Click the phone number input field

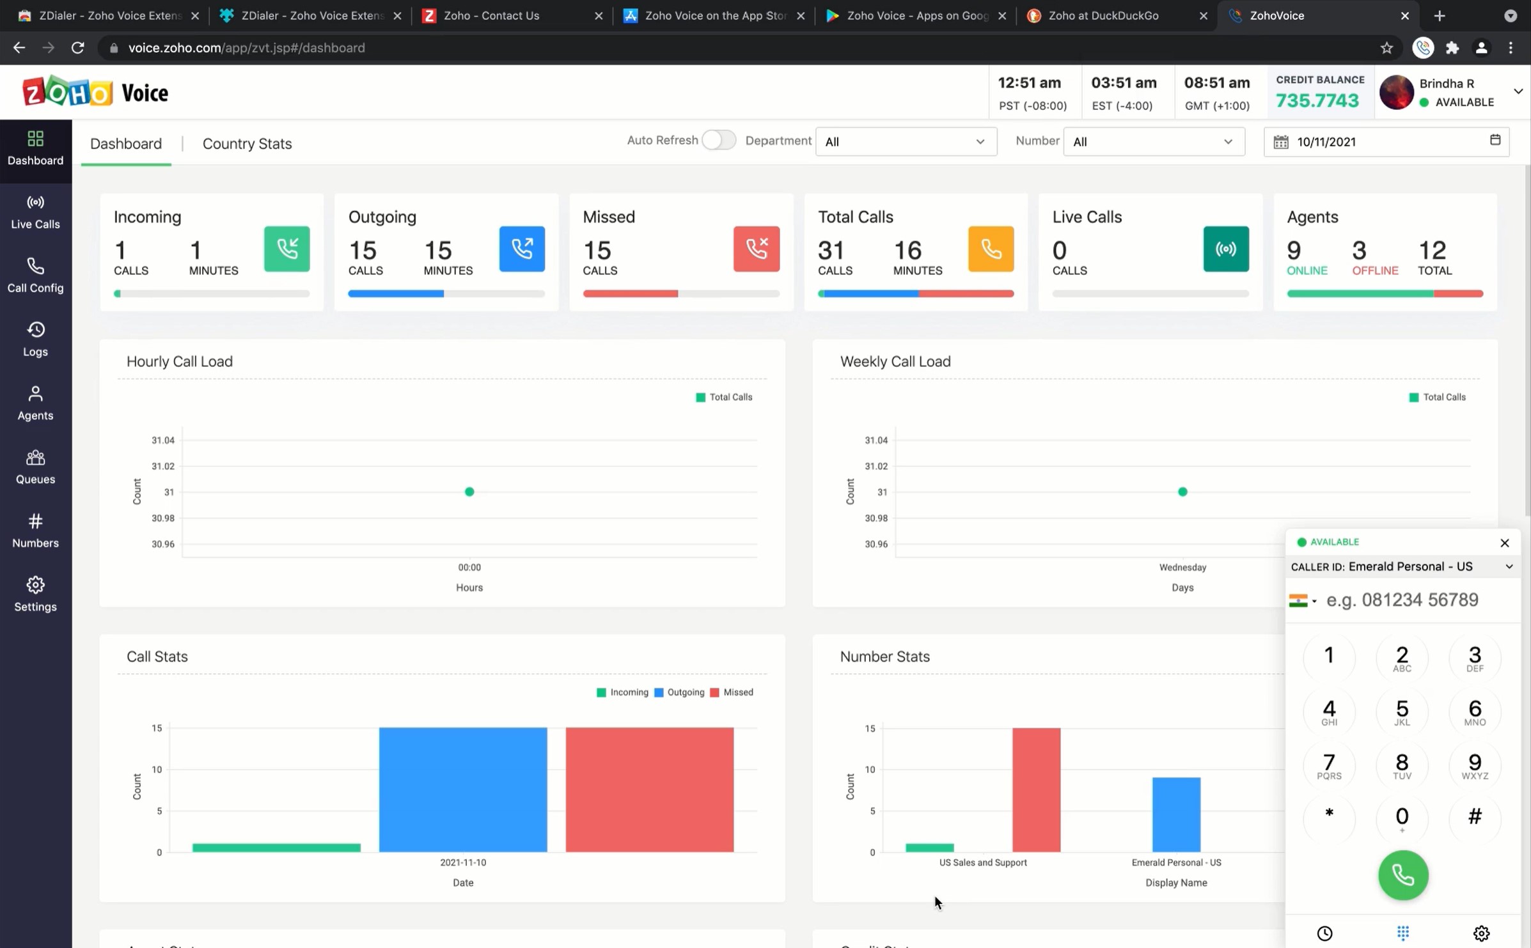(x=1411, y=599)
